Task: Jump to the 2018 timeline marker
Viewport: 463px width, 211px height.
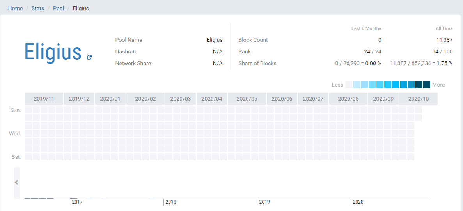Action: click(171, 202)
